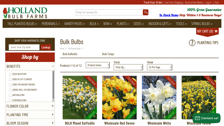Click the Enter Your Zip Code field
Viewport: 224px width, 126px height.
pyautogui.click(x=24, y=47)
